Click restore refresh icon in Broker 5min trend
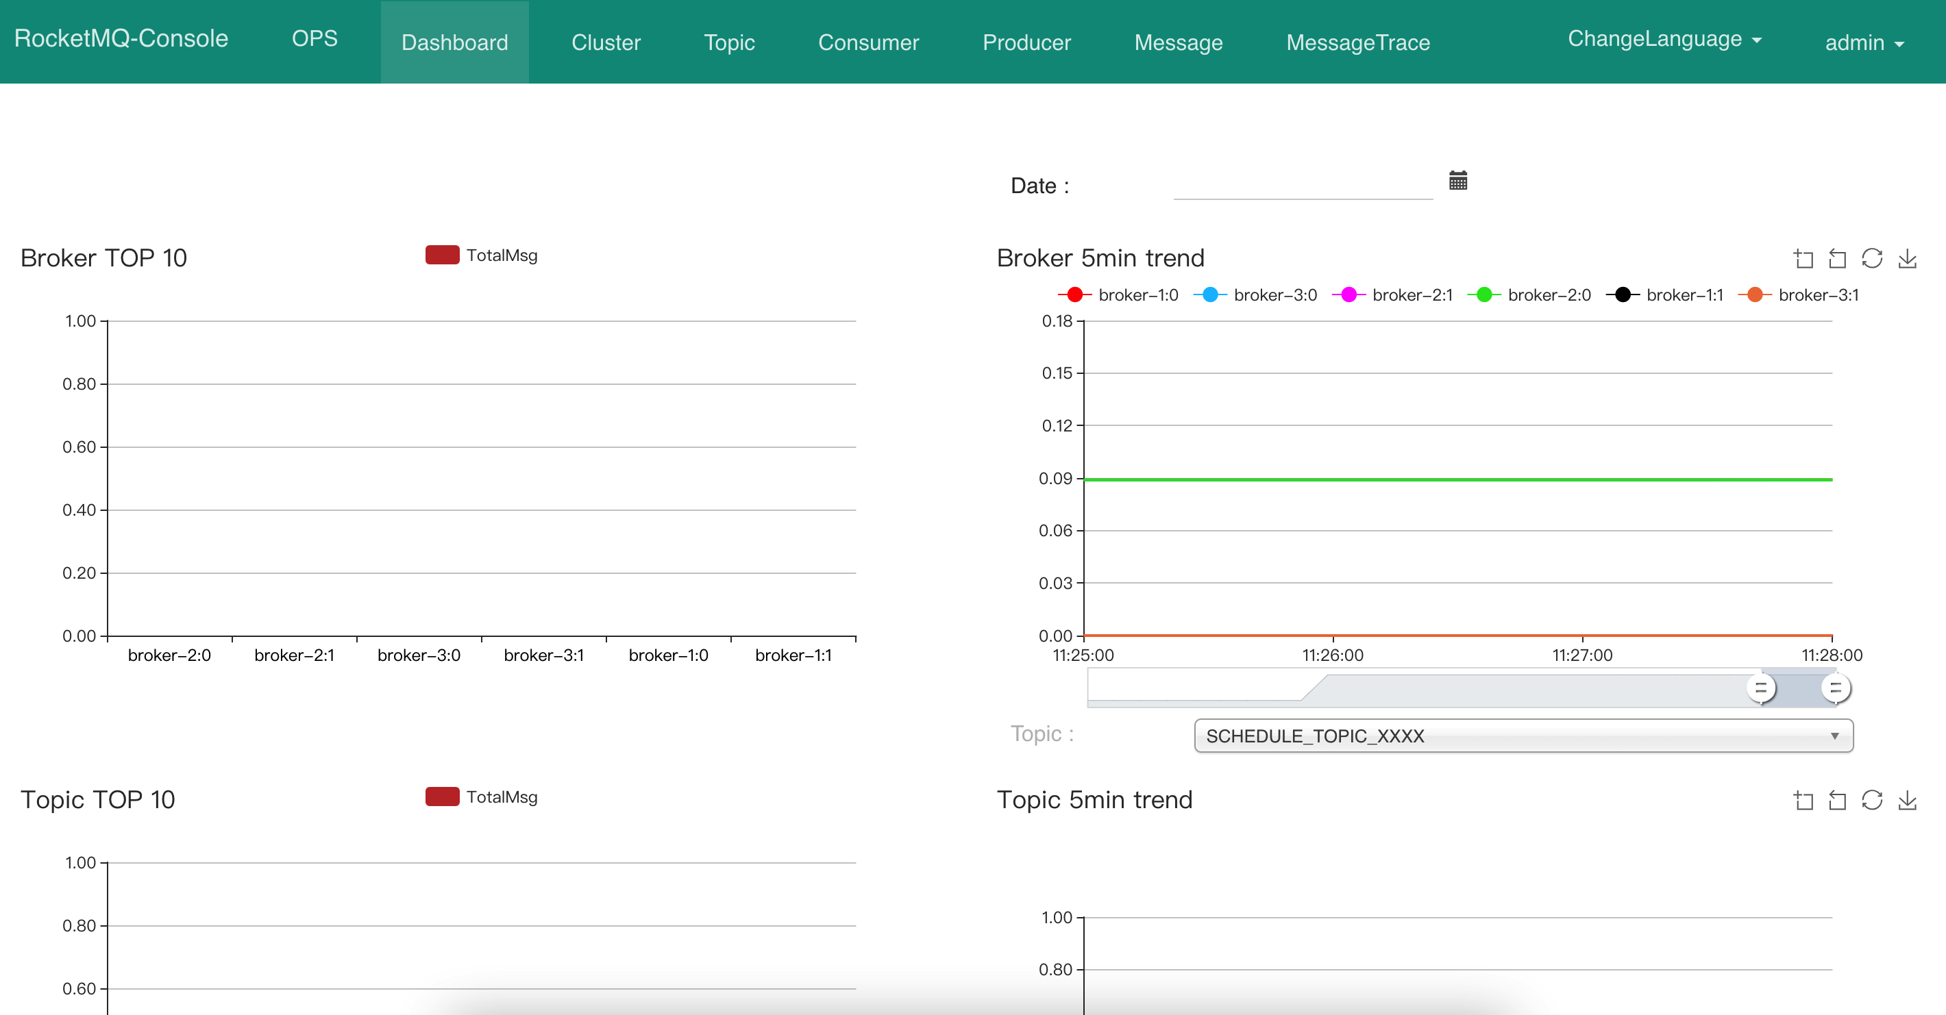 coord(1872,258)
